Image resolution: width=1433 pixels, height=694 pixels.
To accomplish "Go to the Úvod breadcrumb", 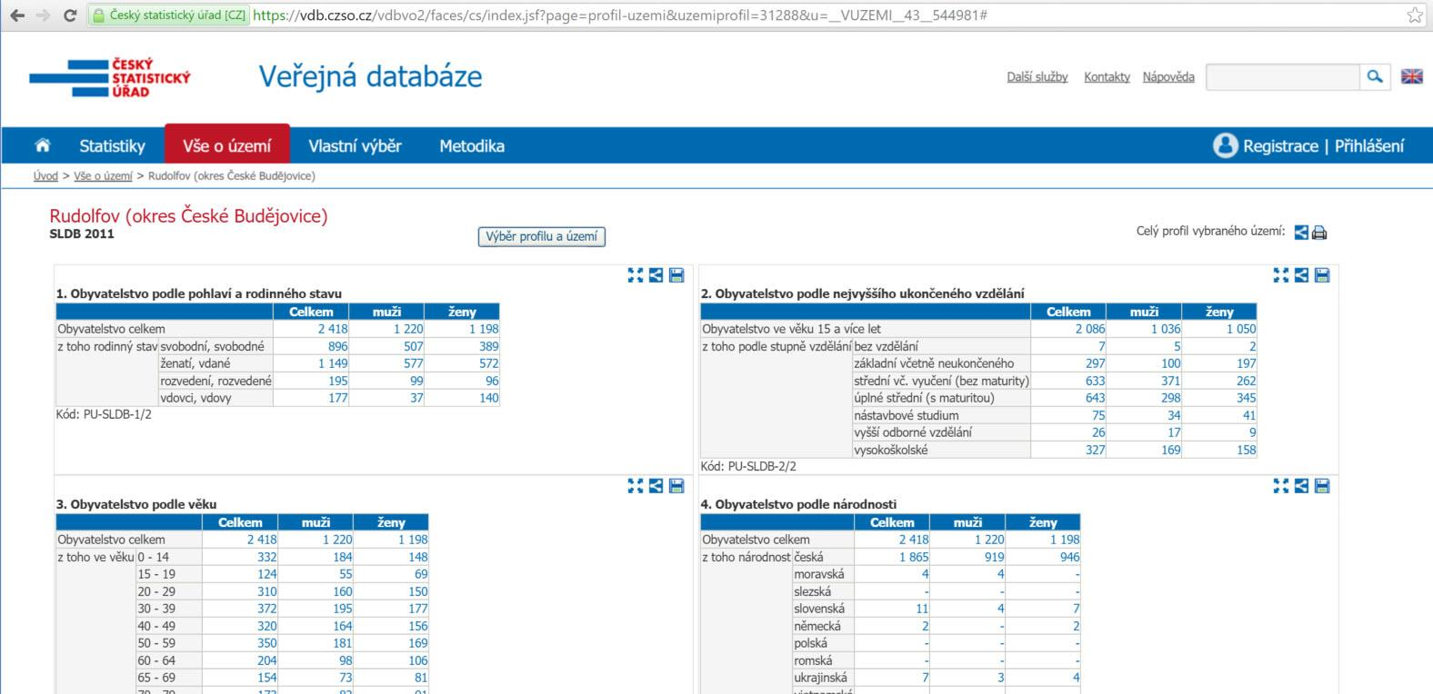I will 45,176.
